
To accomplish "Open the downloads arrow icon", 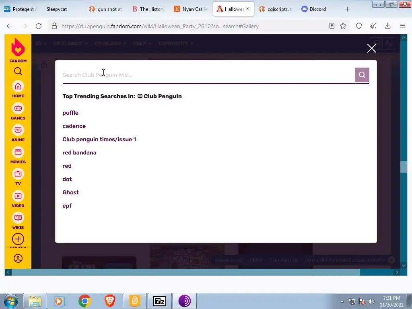I will click(387, 26).
